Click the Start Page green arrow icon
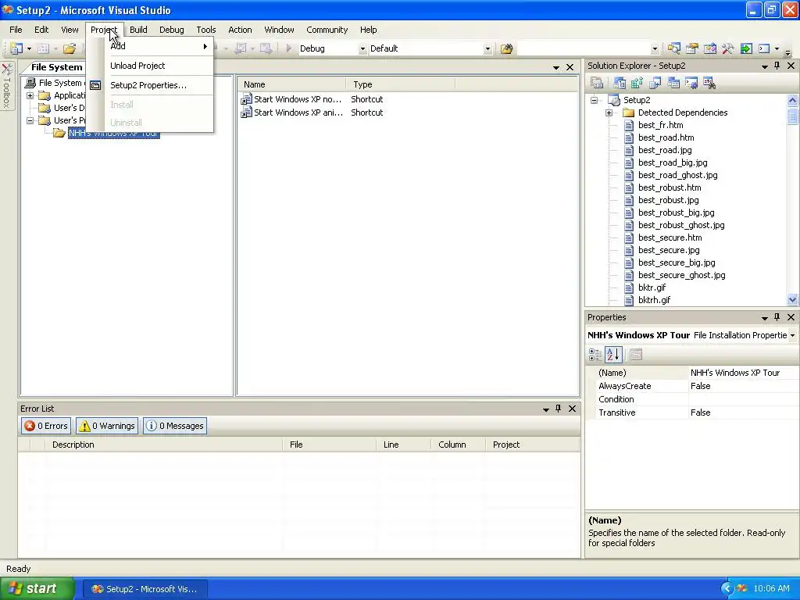This screenshot has width=800, height=600. [x=746, y=48]
